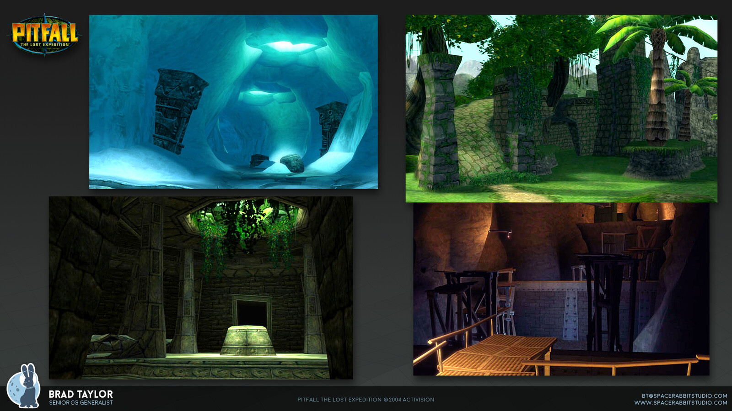Open the cavern scaffolding screenshot thumbnail
Screen dimensions: 732x411
tap(561, 289)
